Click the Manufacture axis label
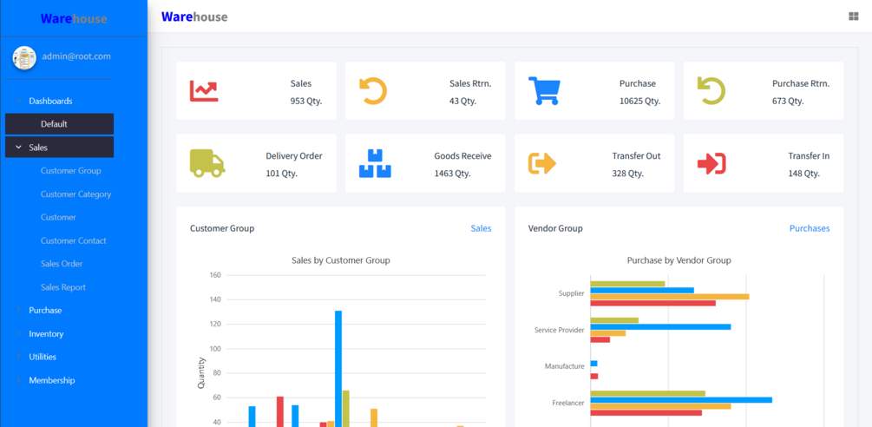Image resolution: width=872 pixels, height=427 pixels. (565, 366)
